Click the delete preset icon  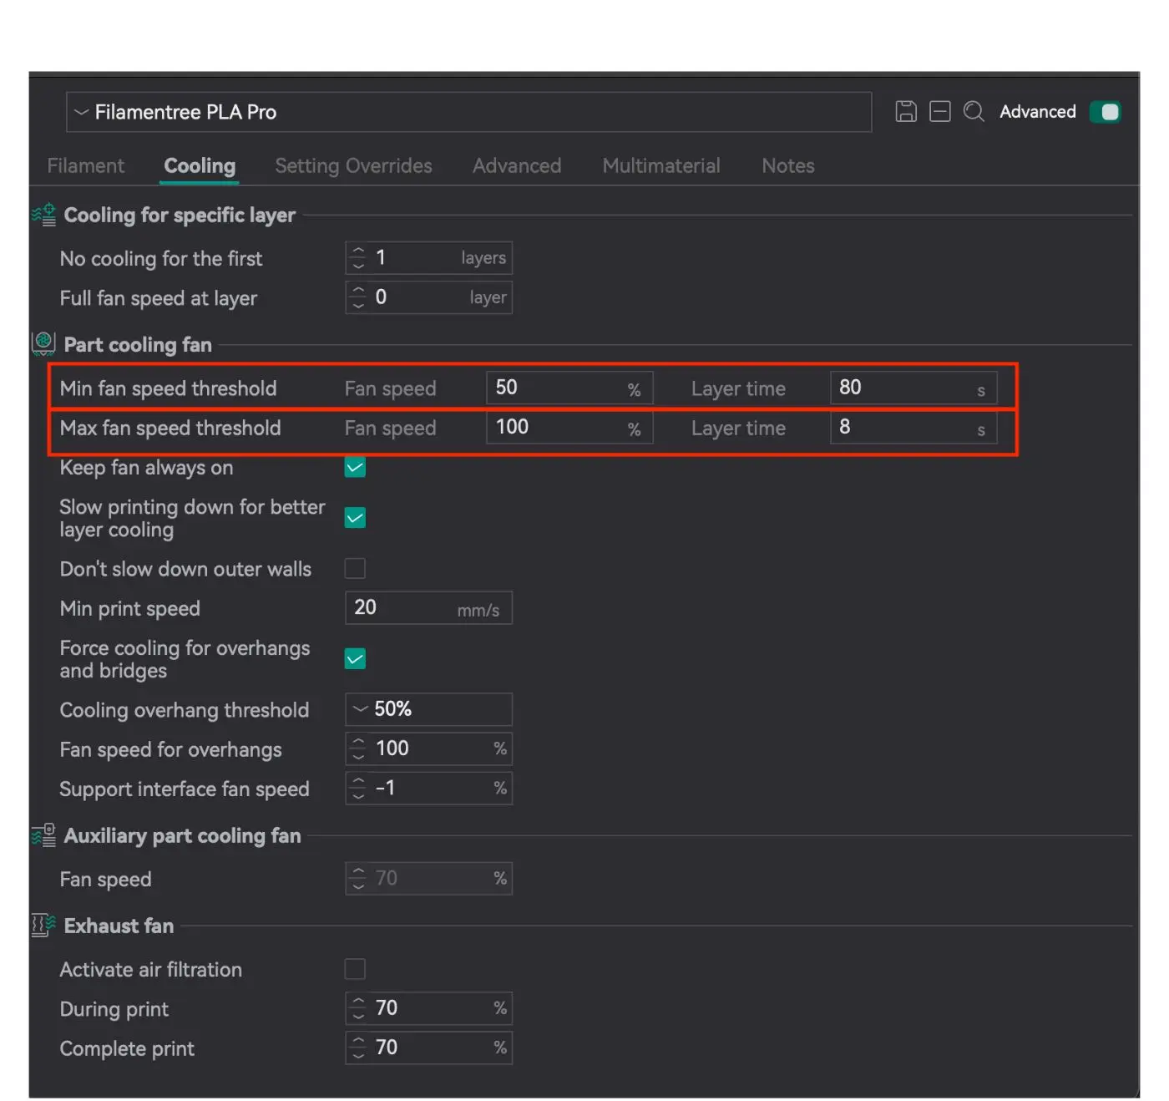coord(940,112)
